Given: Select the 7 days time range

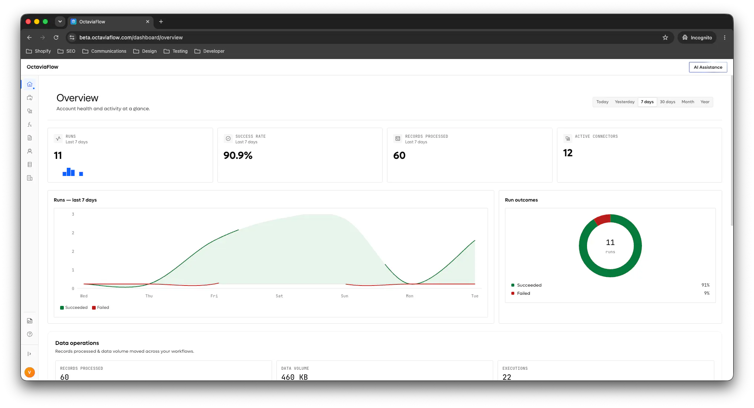Looking at the screenshot, I should coord(647,102).
